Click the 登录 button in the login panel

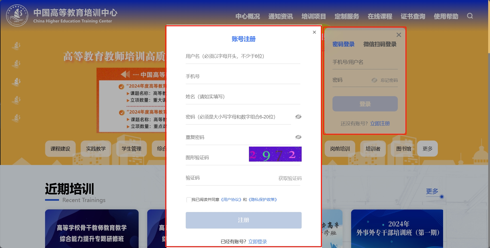[x=365, y=104]
